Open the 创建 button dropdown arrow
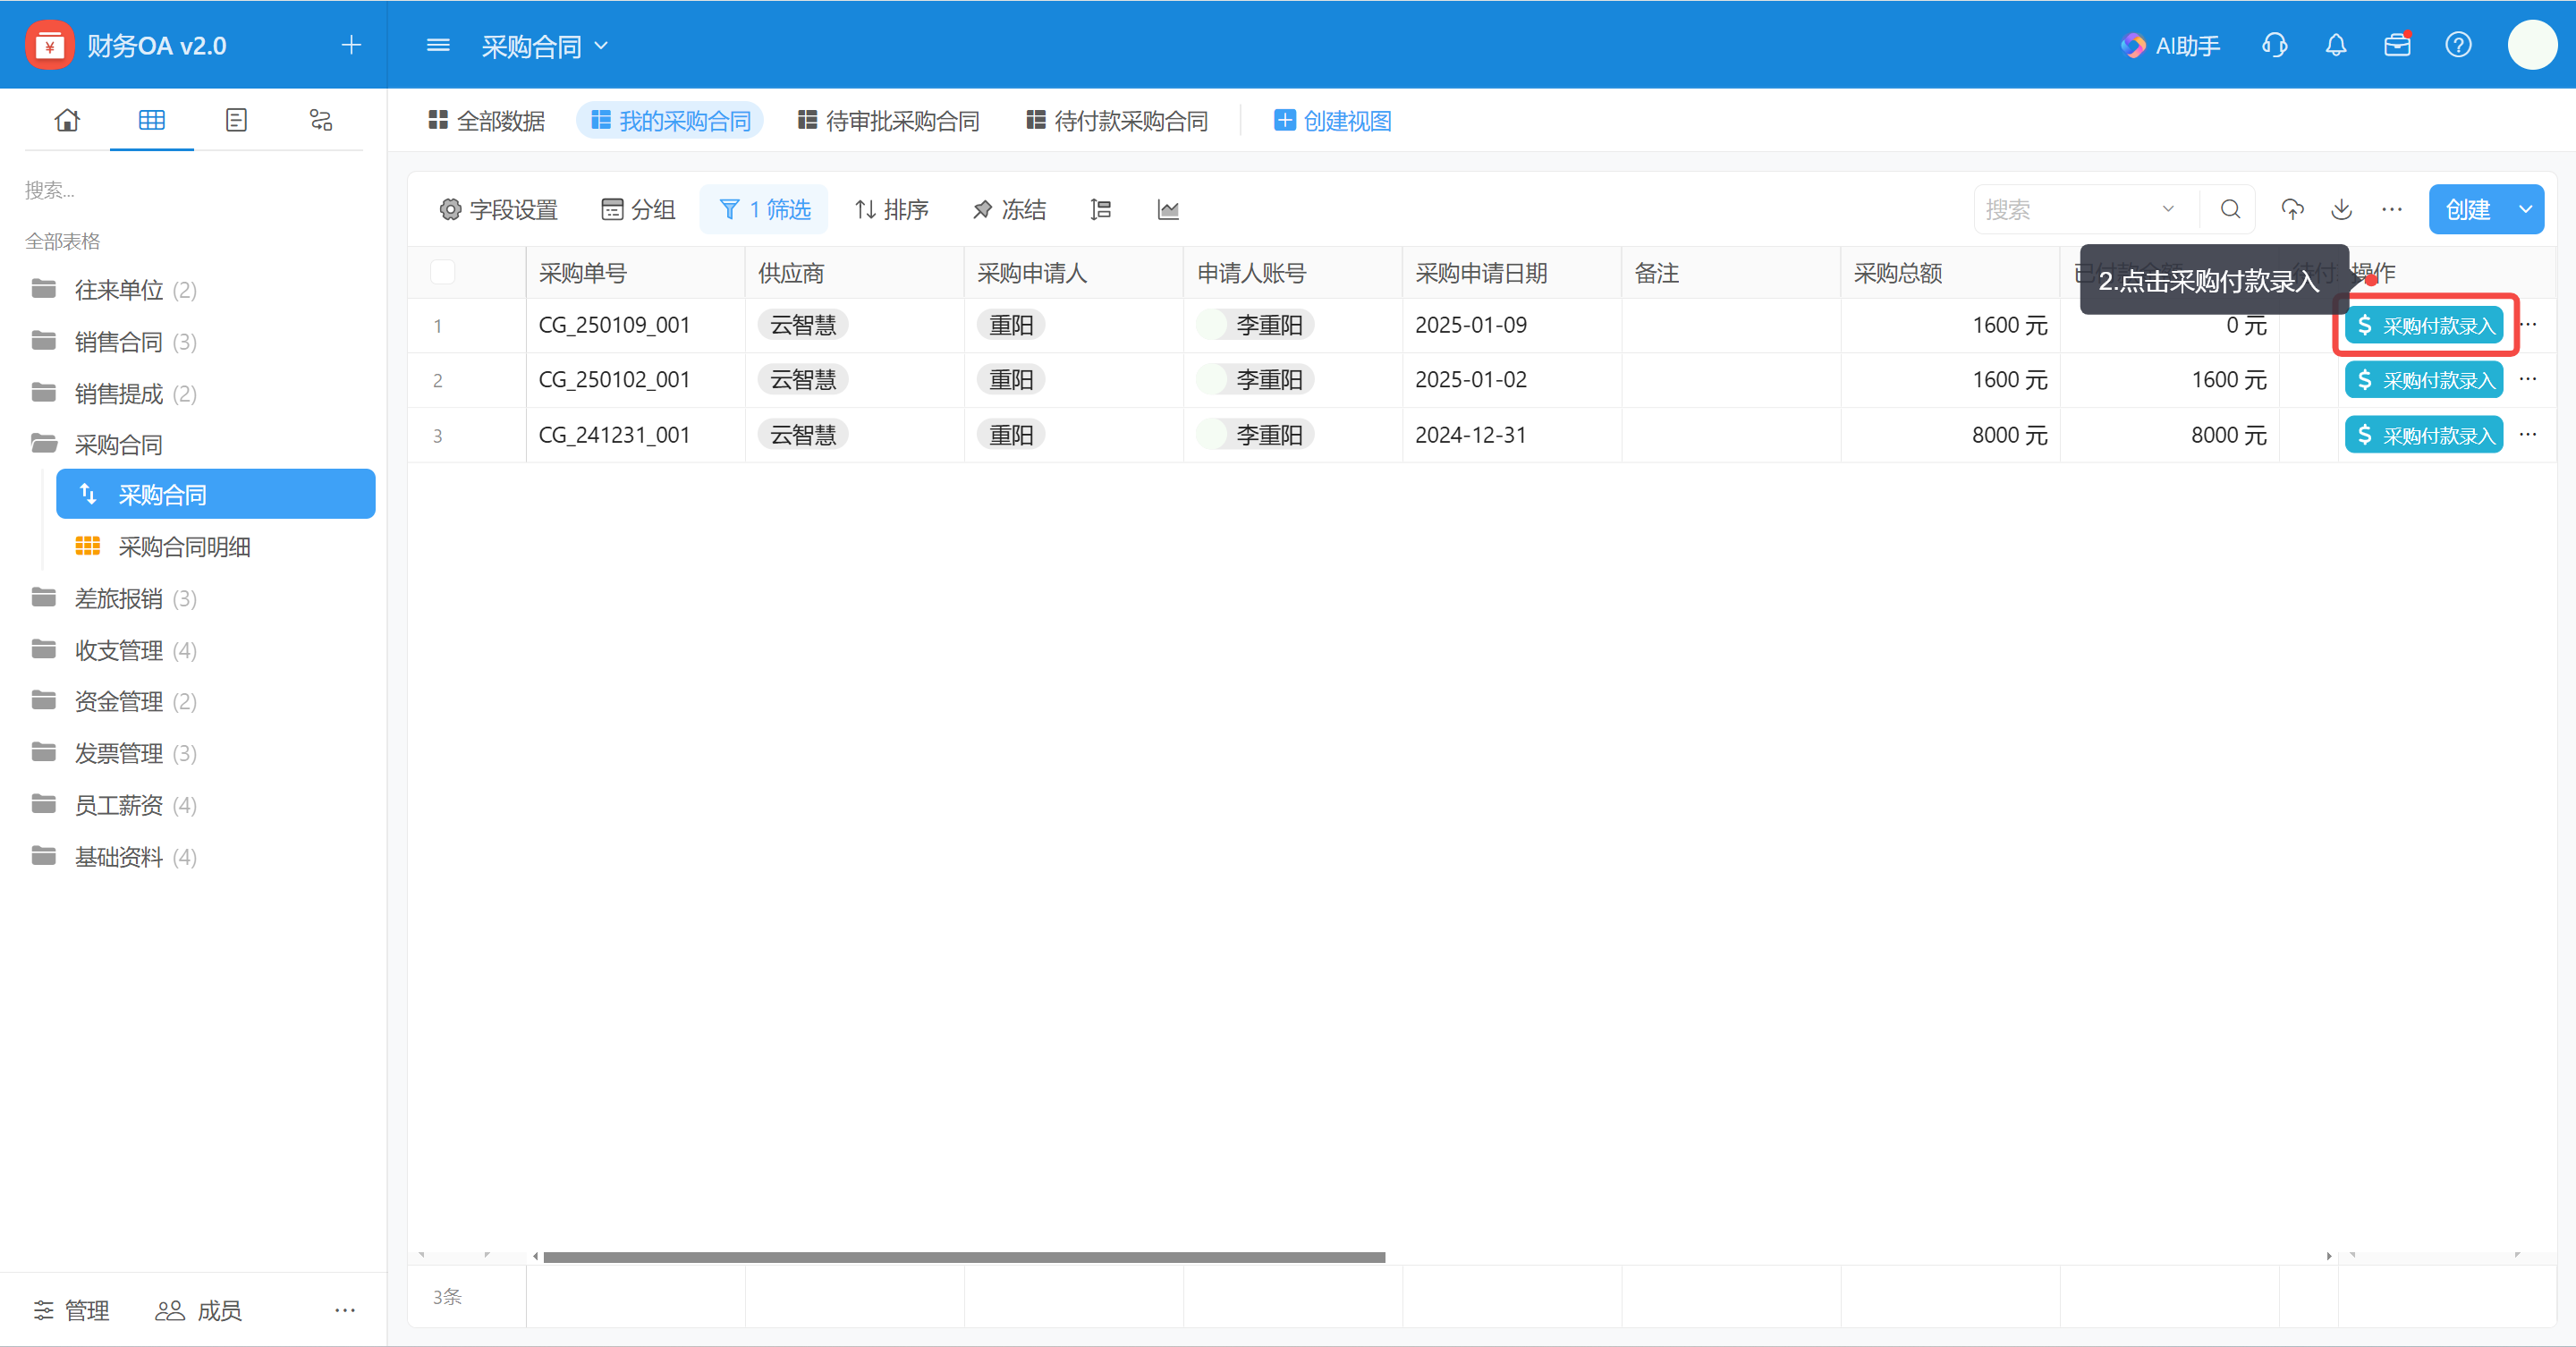 tap(2525, 209)
